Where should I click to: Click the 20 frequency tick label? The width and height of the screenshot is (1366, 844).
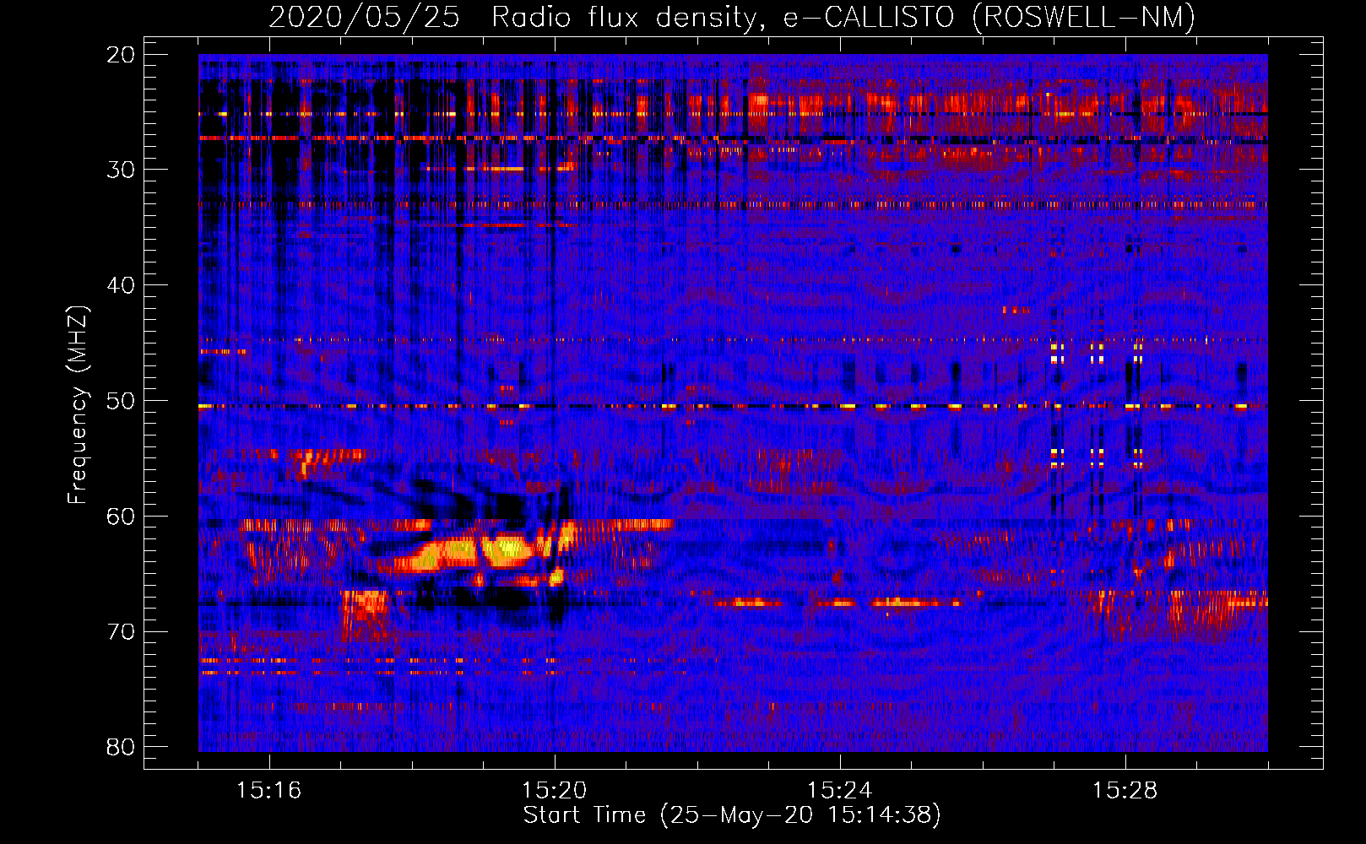[121, 55]
